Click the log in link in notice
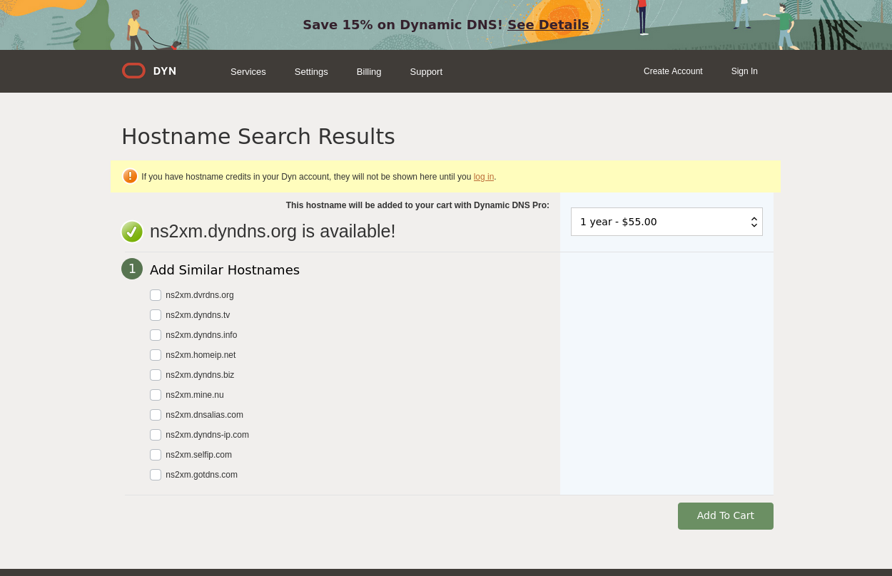Screen dimensions: 892x576 tap(484, 177)
